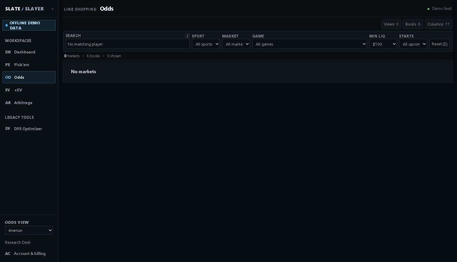Viewport: 457px width, 262px height.
Task: Click the DF optimizer abbreviation icon
Action: pos(8,129)
